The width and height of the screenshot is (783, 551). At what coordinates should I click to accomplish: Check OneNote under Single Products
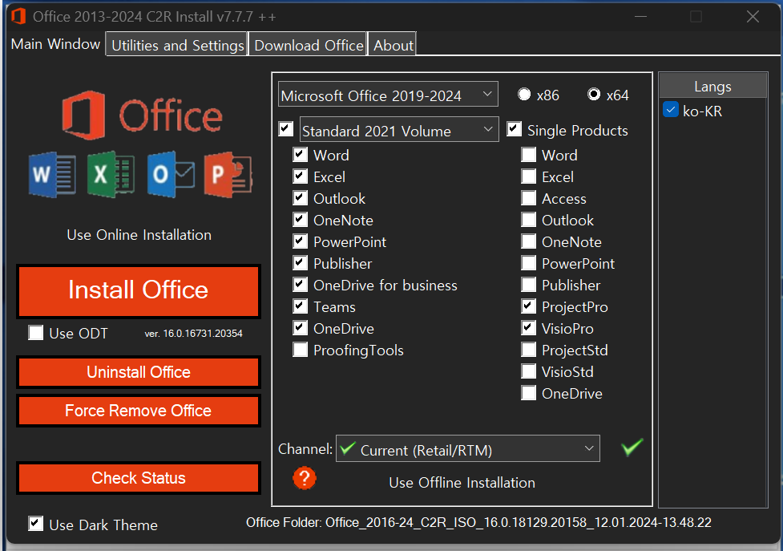pyautogui.click(x=529, y=241)
